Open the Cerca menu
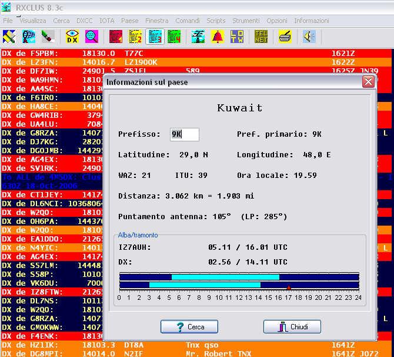This screenshot has height=357, width=394. click(x=61, y=21)
